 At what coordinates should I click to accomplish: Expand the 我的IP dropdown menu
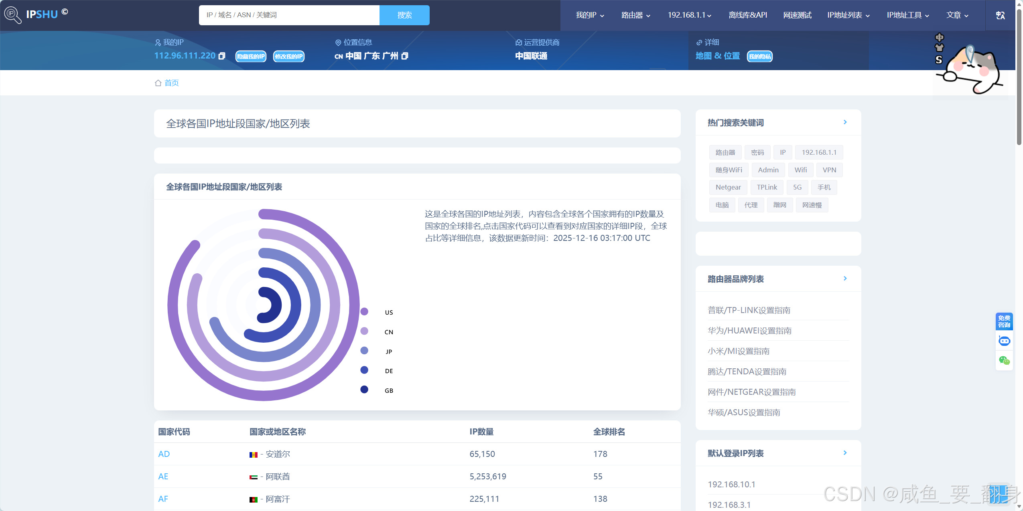[x=589, y=15]
